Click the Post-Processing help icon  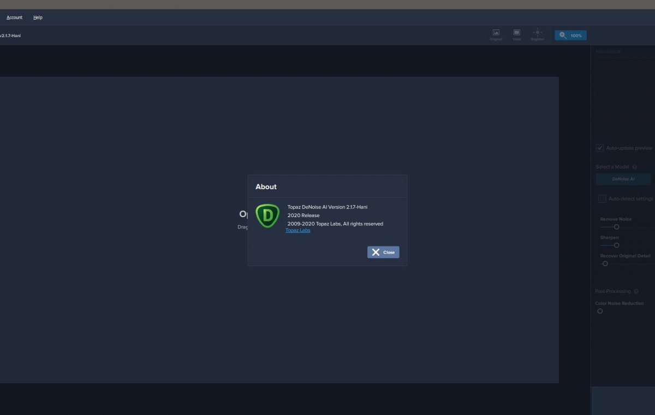636,292
